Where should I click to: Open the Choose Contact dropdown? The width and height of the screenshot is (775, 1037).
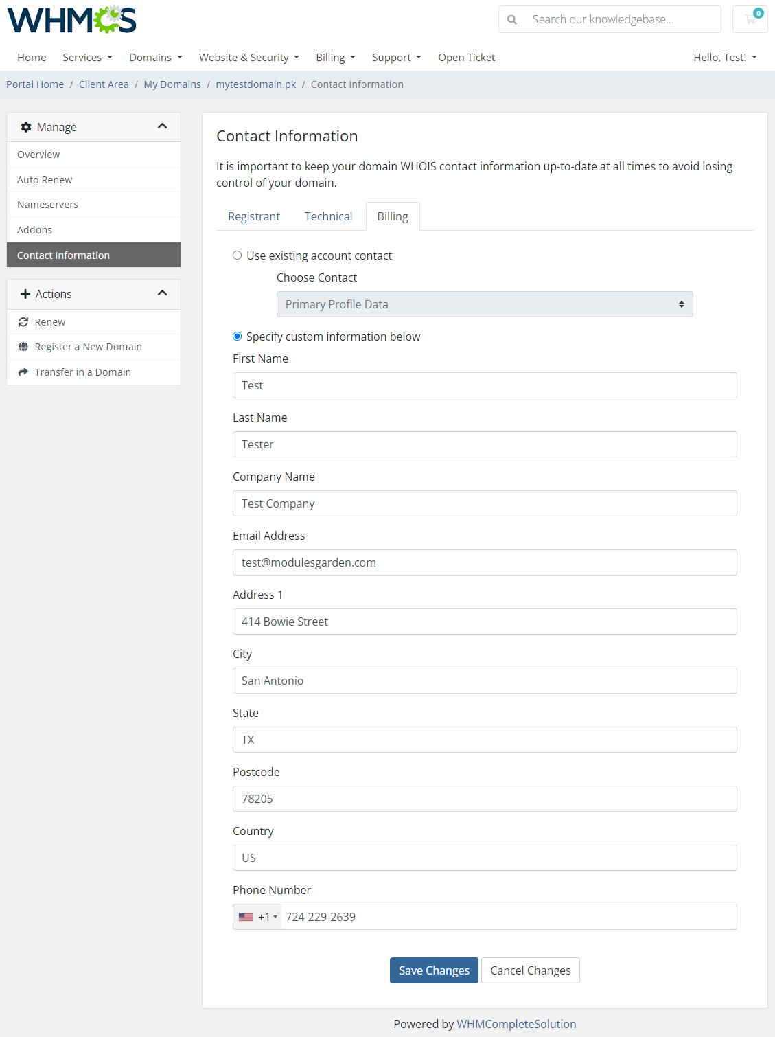point(484,304)
